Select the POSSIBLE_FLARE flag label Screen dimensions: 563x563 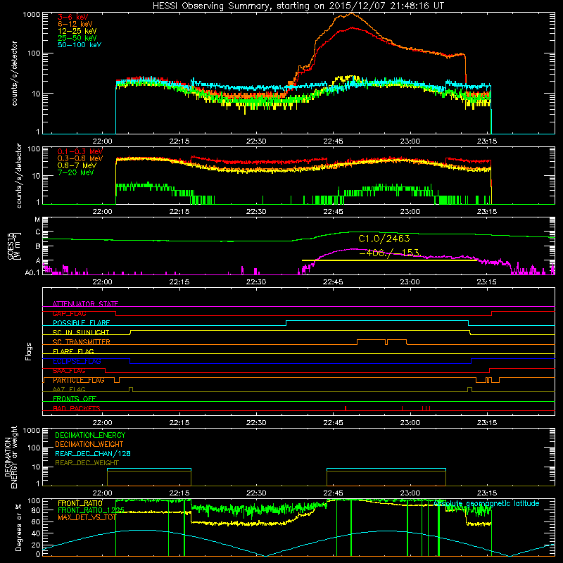(81, 323)
